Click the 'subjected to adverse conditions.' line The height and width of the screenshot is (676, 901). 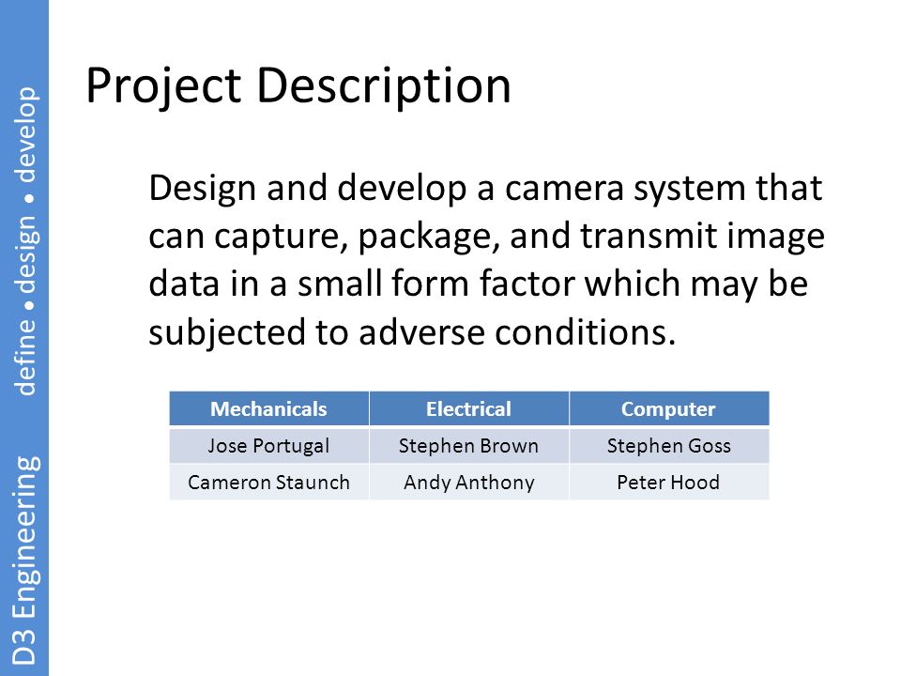click(x=412, y=332)
